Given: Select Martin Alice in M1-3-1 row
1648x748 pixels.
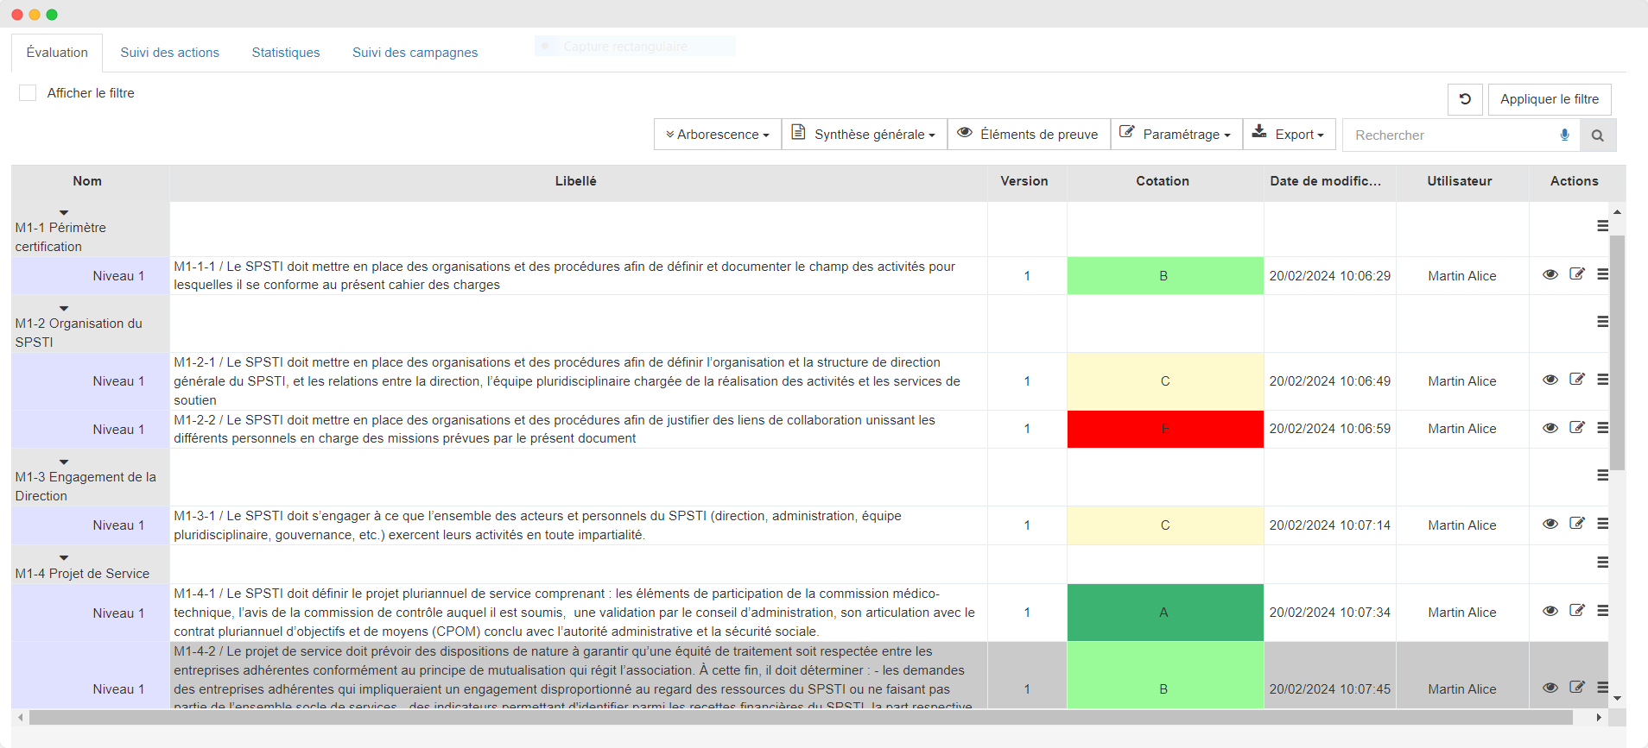Looking at the screenshot, I should 1461,525.
